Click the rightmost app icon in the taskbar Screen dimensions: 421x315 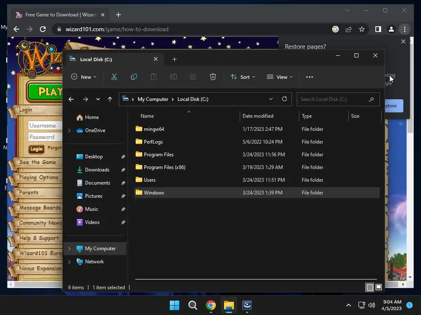click(x=247, y=305)
